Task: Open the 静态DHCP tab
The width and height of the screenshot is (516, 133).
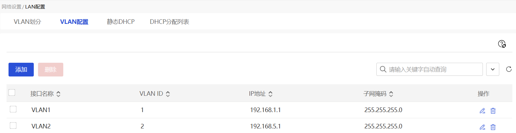Action: 121,22
